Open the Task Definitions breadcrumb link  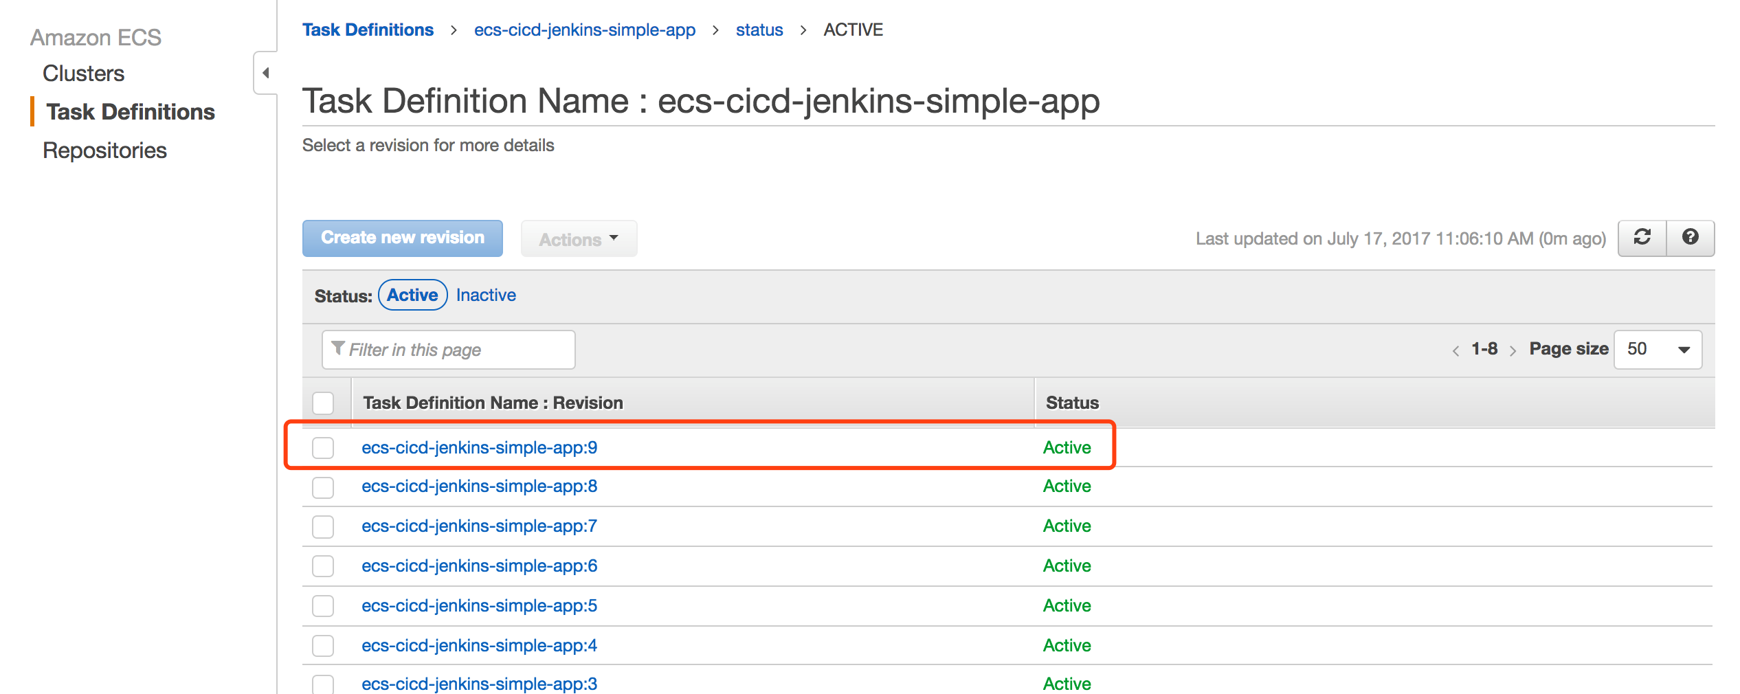click(x=368, y=30)
